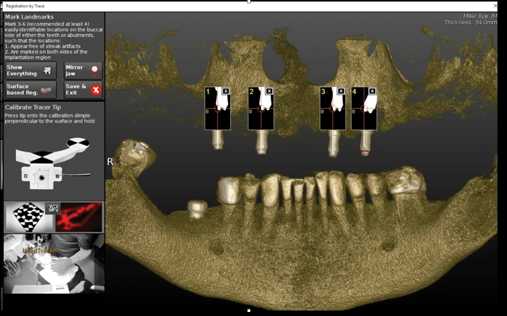The height and width of the screenshot is (316, 507).
Task: Click the QR-code icon between previews
Action: pos(53,208)
